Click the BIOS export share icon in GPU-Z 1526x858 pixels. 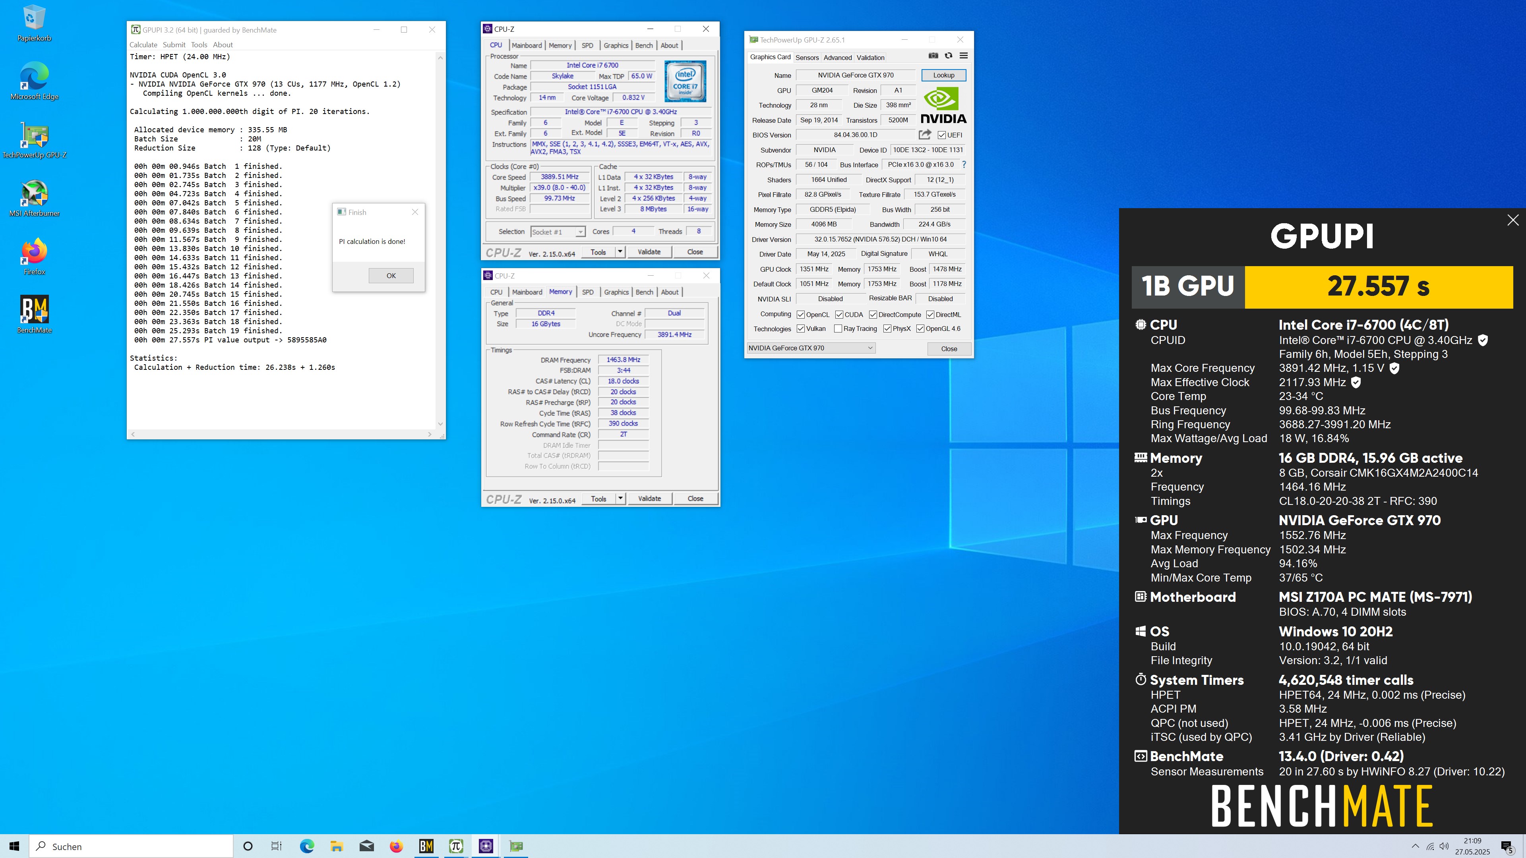925,134
